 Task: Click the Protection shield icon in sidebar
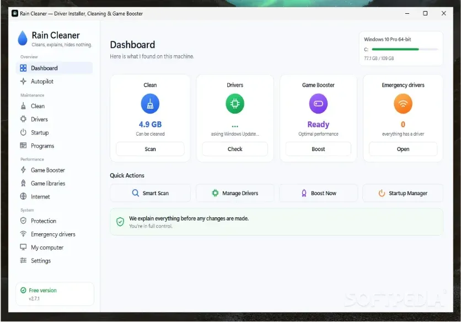pos(23,221)
